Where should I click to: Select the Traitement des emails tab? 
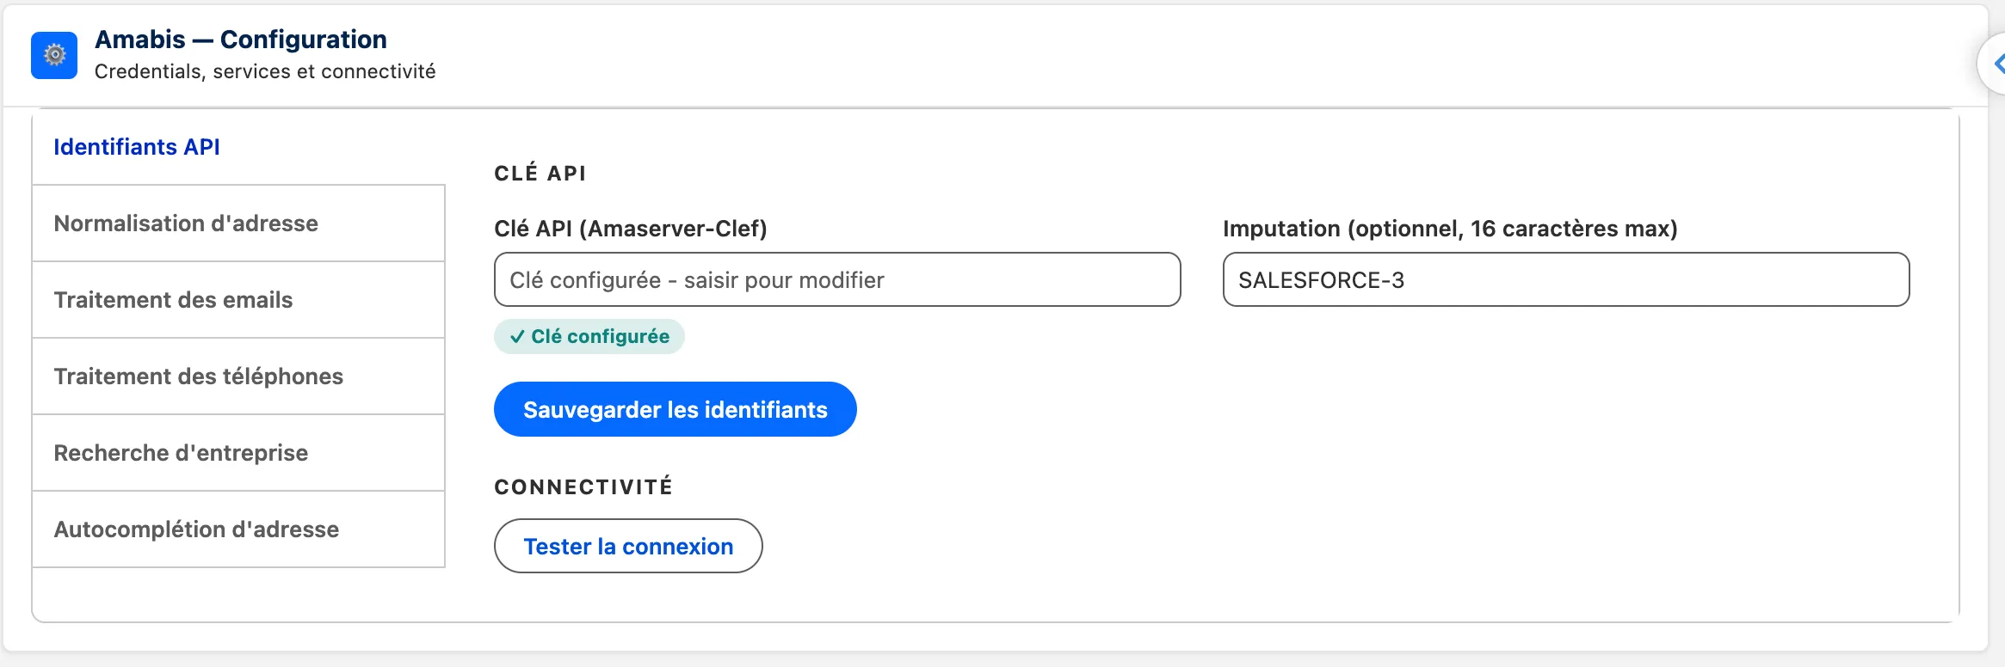tap(238, 300)
